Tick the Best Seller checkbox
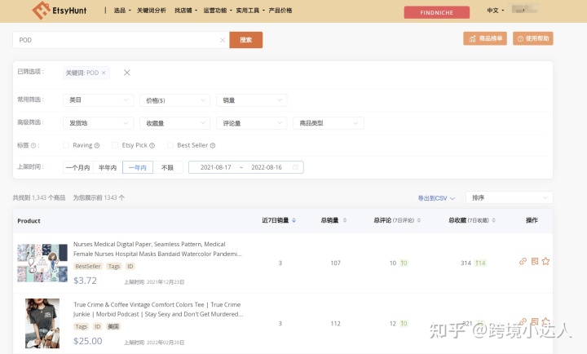This screenshot has height=354, width=587. [x=170, y=145]
